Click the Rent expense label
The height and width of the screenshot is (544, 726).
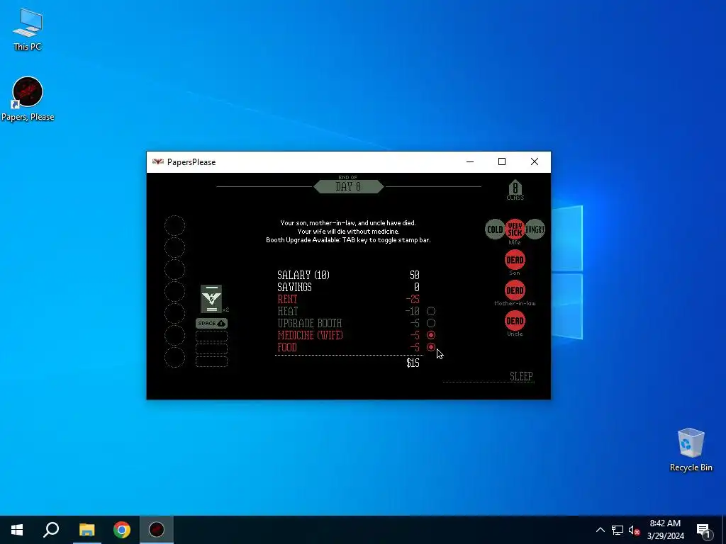287,300
